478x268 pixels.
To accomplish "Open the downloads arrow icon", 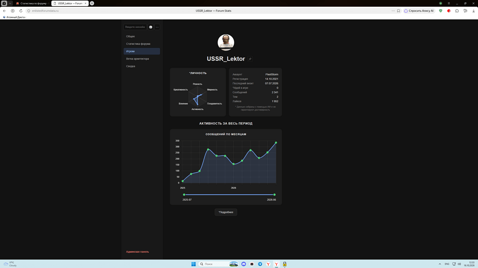I will 473,10.
